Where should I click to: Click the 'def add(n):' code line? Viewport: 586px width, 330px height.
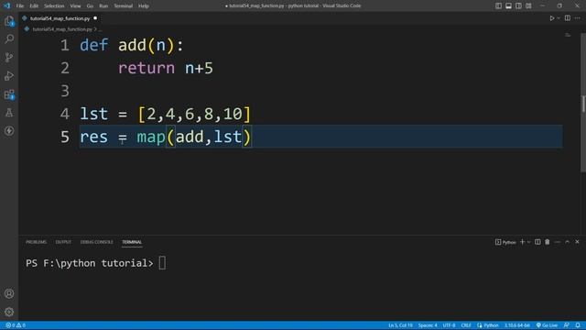132,46
